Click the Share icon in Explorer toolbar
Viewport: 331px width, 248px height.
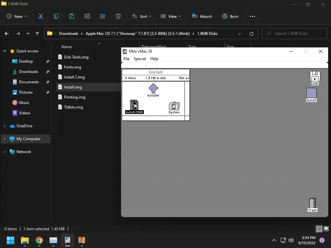pyautogui.click(x=103, y=16)
